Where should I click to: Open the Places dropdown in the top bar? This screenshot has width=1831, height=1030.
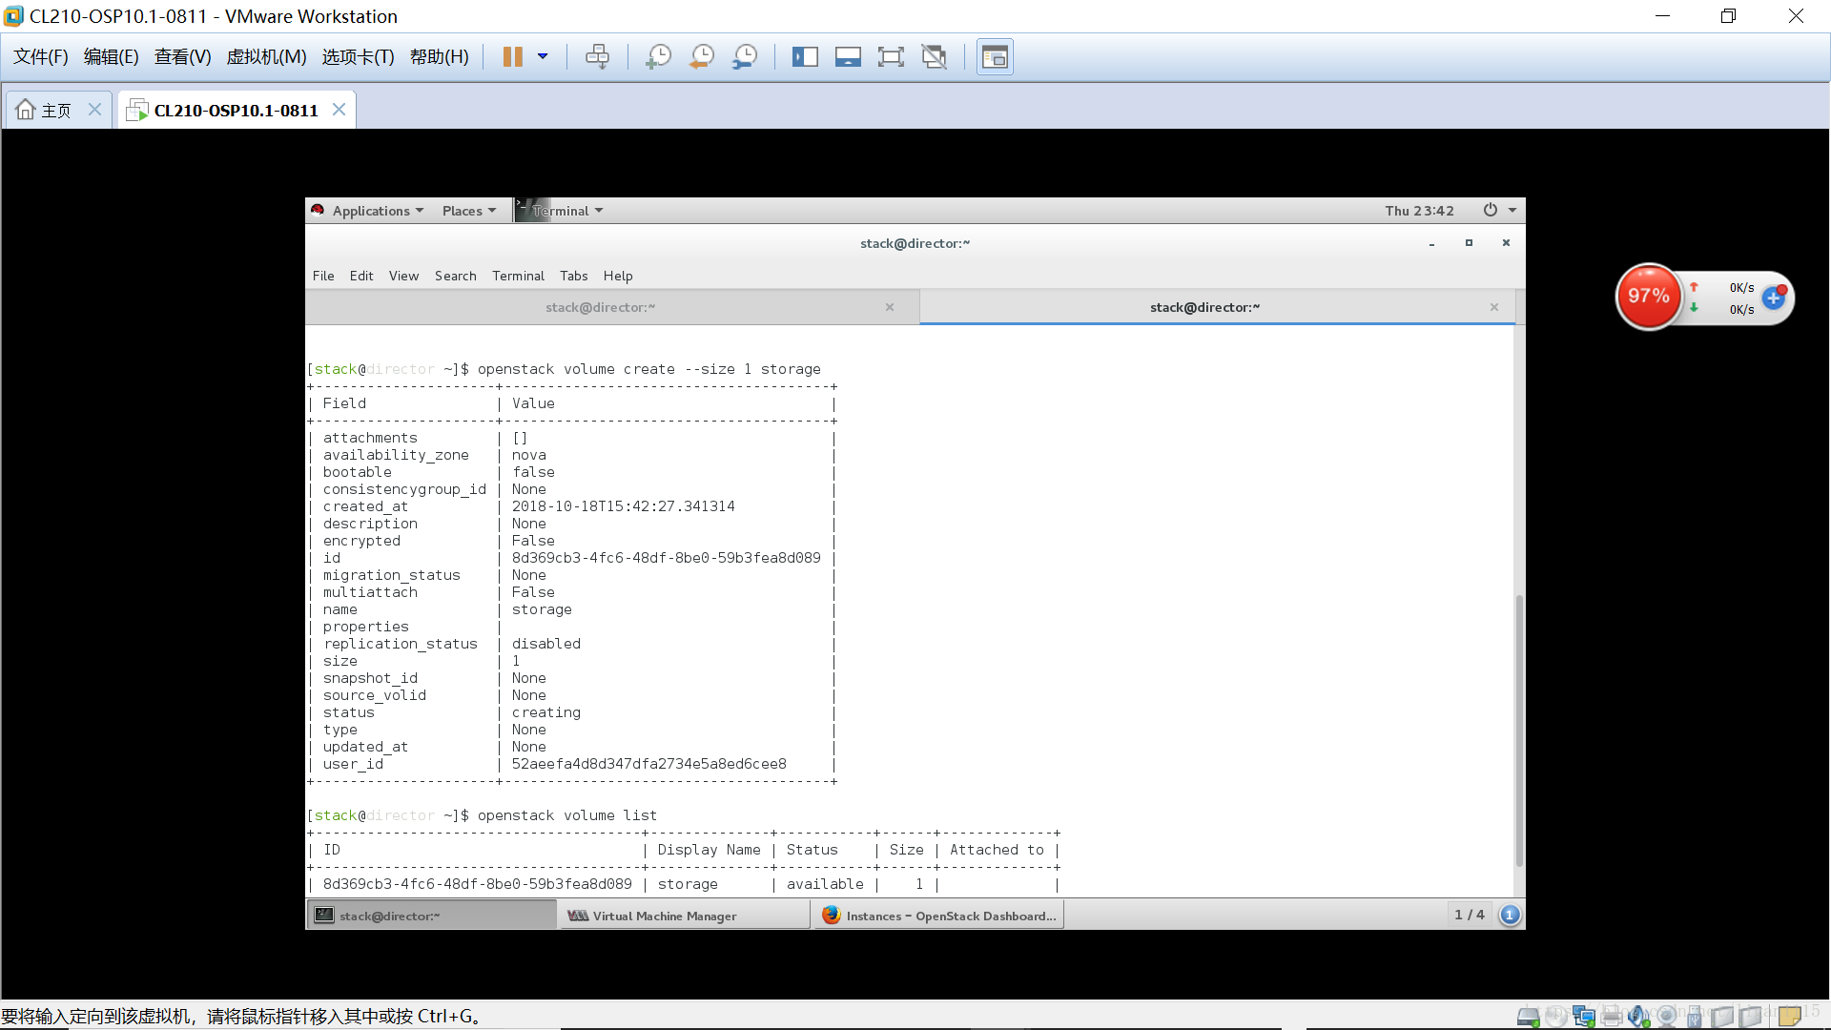click(x=467, y=210)
